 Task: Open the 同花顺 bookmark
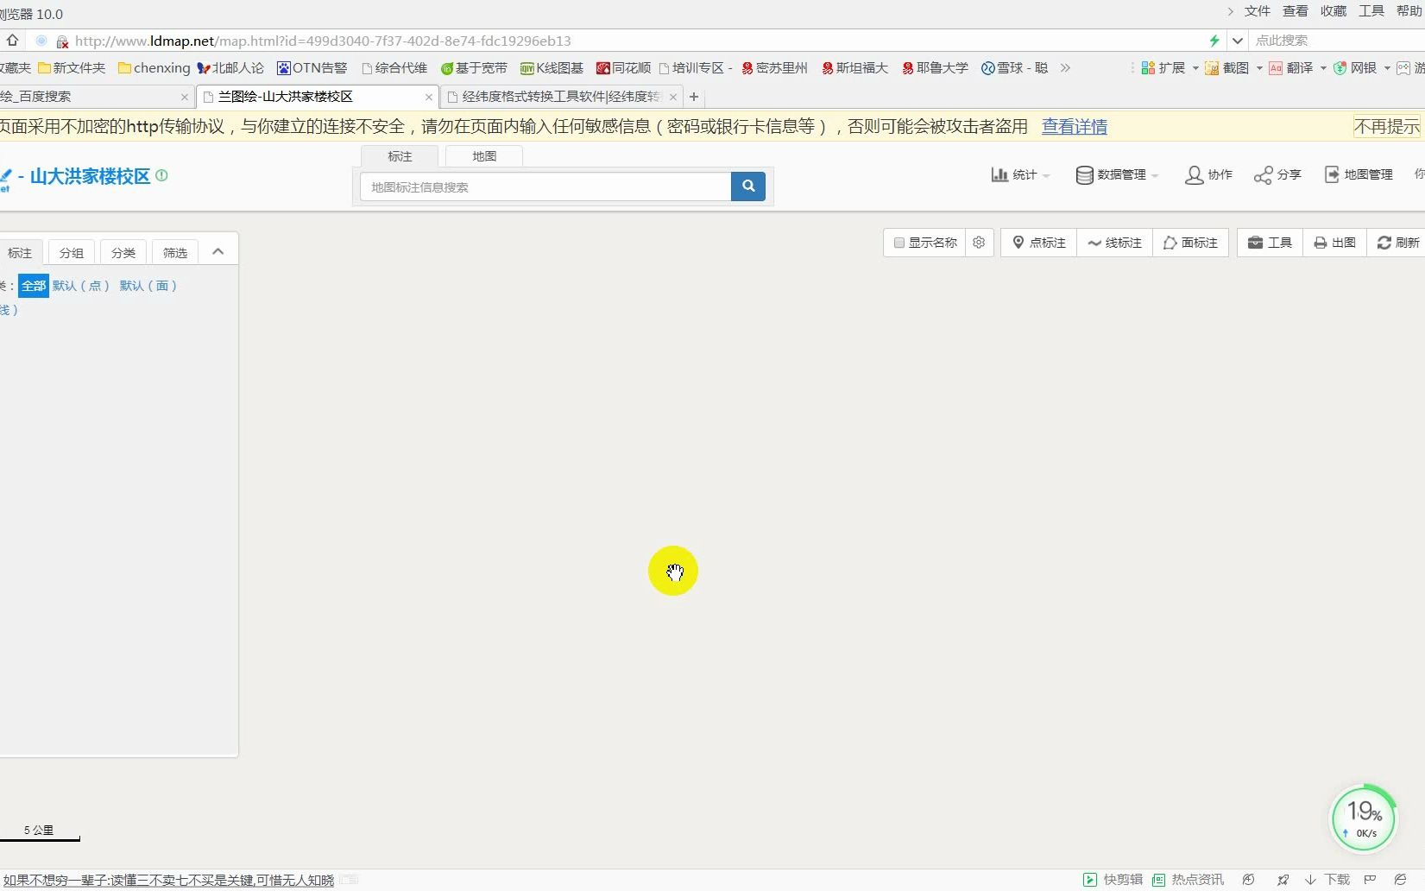(623, 68)
